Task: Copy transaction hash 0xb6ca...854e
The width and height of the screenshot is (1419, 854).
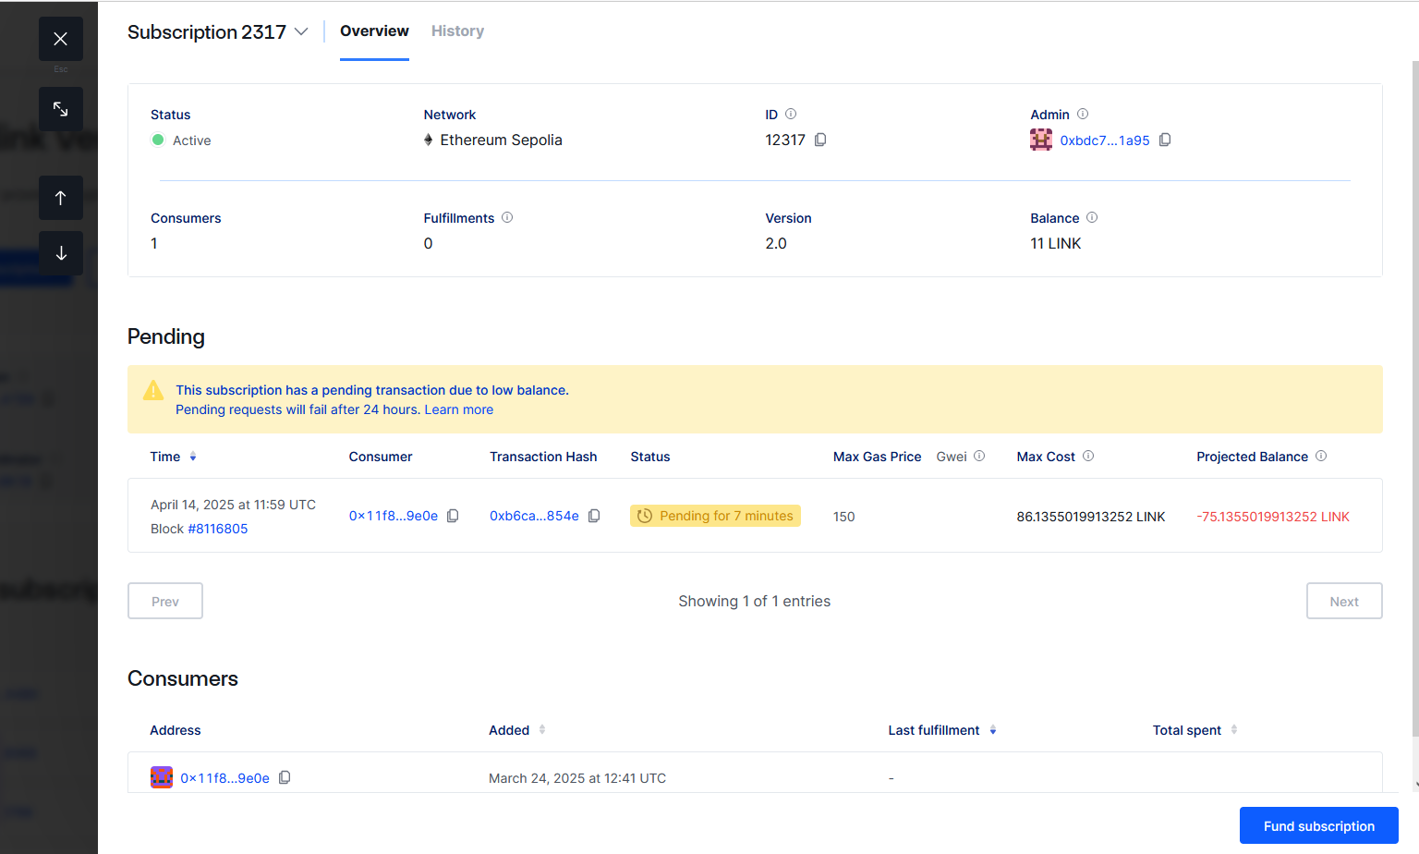Action: pyautogui.click(x=594, y=516)
